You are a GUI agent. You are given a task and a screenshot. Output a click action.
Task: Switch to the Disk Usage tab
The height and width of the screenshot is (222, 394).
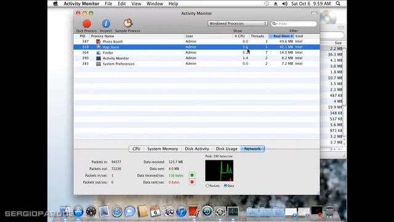click(227, 149)
